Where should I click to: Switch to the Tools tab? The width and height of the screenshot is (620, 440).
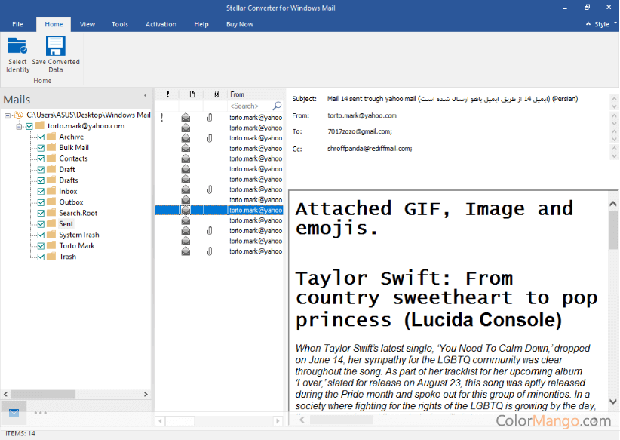click(120, 24)
